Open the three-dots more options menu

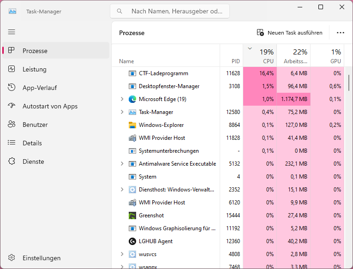(341, 33)
